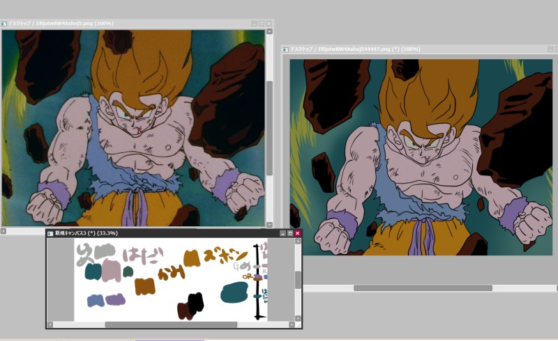The height and width of the screenshot is (341, 558).
Task: Click the title text of ERjutw8W4Ashxj5.png window
Action: click(x=61, y=24)
